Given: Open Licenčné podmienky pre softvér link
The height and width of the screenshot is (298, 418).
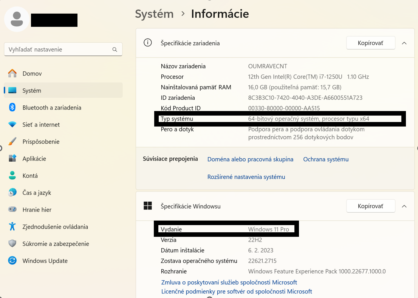Looking at the screenshot, I should [237, 292].
